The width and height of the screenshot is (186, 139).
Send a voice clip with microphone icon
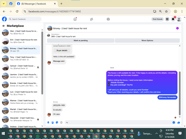pos(48,122)
